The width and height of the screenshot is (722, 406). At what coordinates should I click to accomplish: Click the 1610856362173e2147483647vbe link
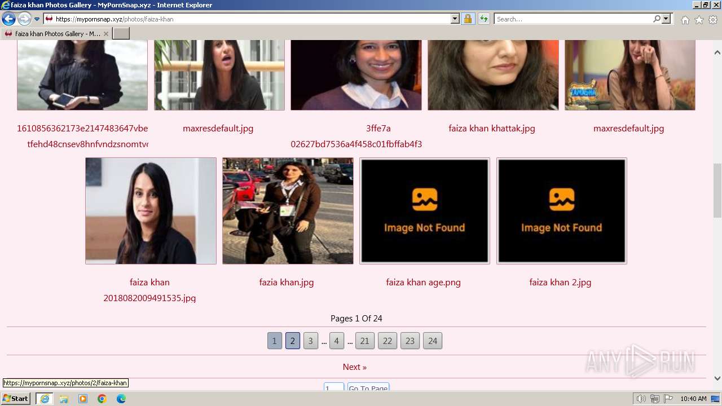pos(82,129)
